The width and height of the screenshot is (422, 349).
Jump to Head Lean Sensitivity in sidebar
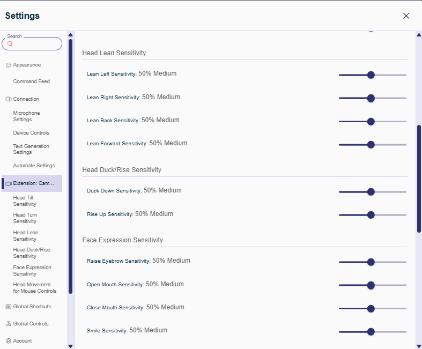point(26,236)
